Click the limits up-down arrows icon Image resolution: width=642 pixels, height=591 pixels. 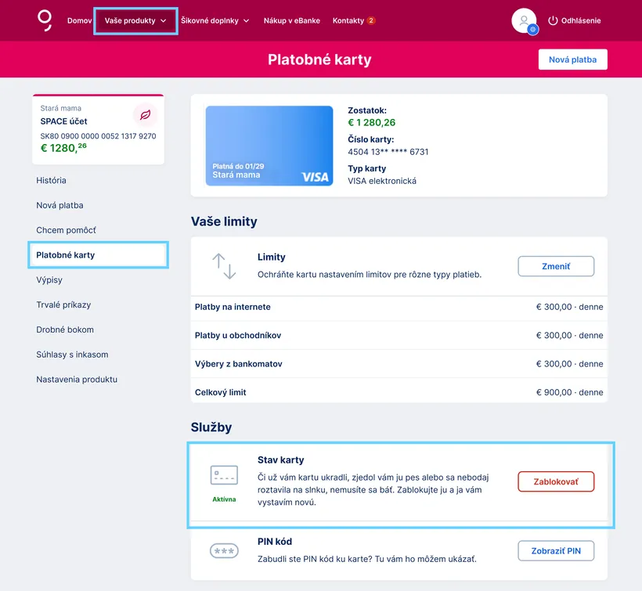point(224,266)
